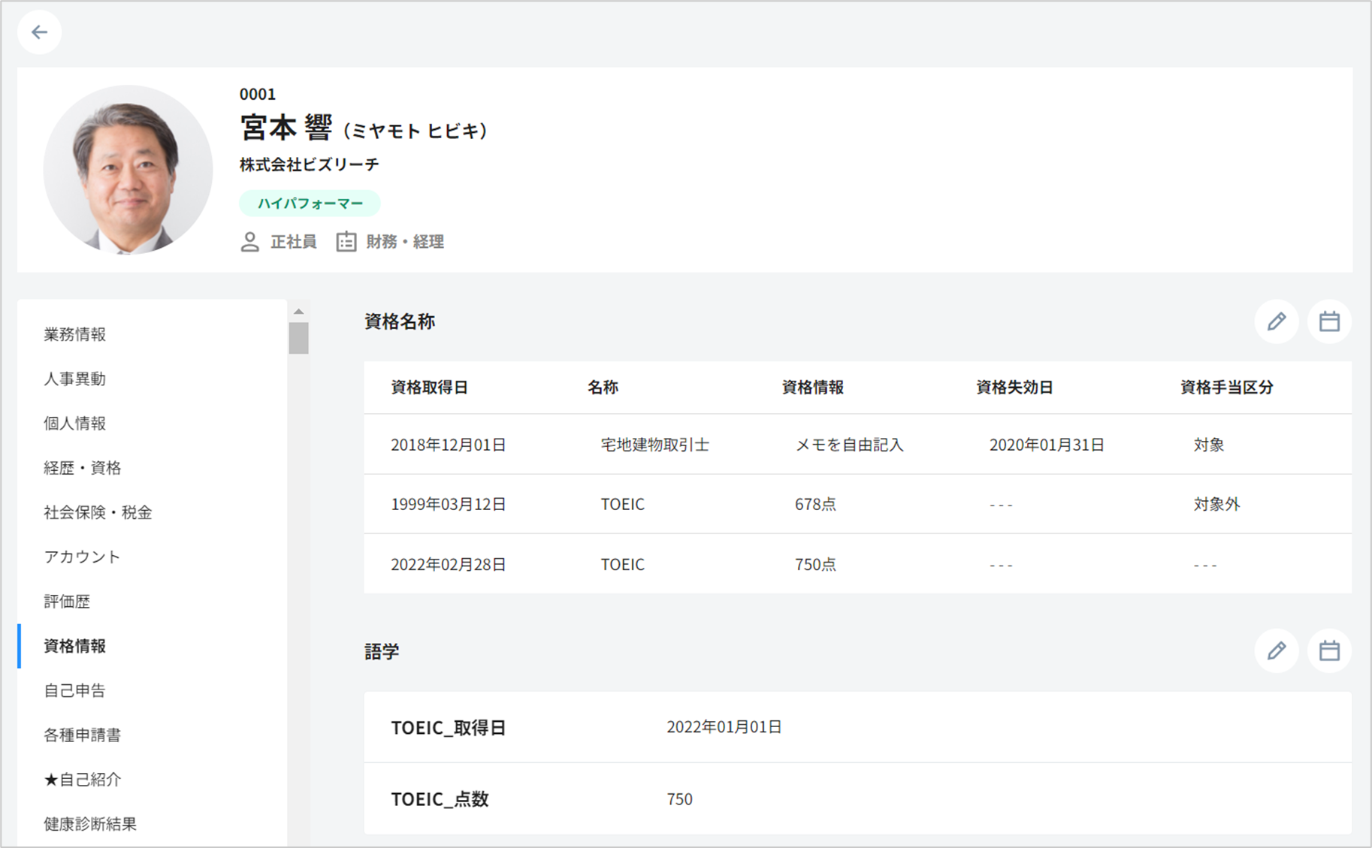This screenshot has height=848, width=1372.
Task: Edit the 資格名称 section with pencil icon
Action: coord(1276,321)
